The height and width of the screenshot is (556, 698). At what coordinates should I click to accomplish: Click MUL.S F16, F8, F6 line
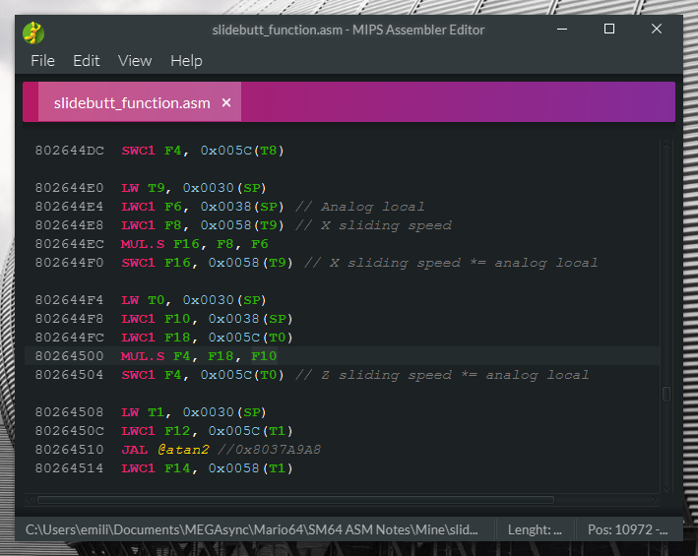click(195, 244)
